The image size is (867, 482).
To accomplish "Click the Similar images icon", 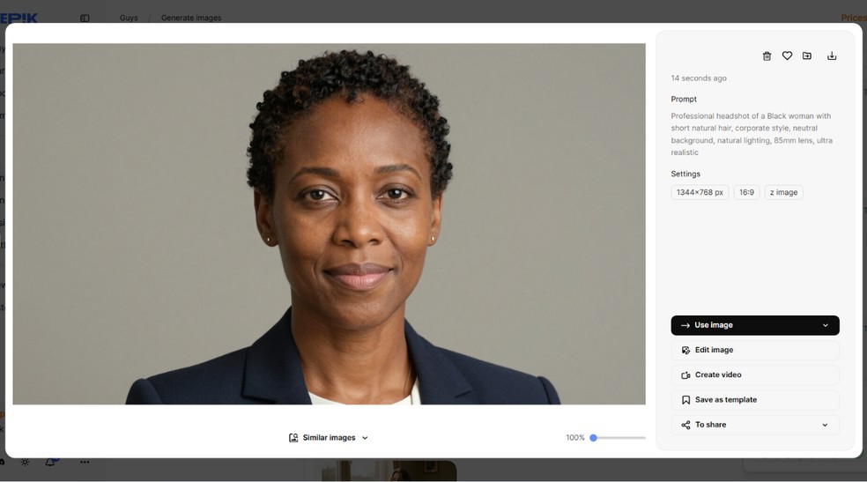I will (293, 438).
